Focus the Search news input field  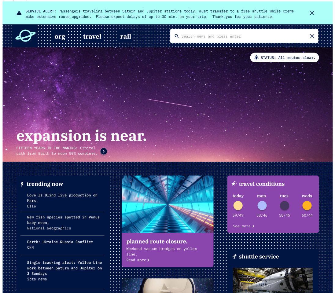(244, 36)
